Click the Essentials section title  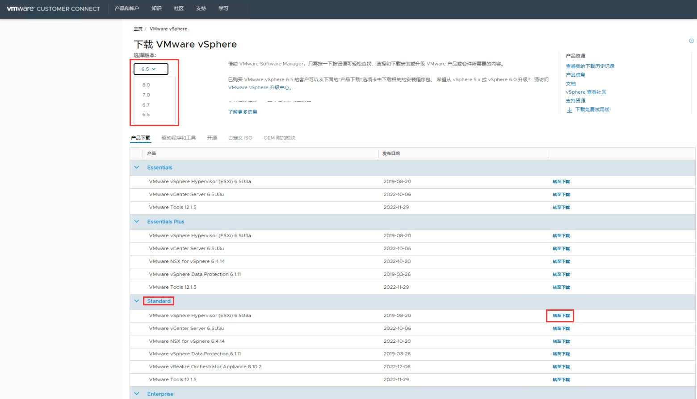(x=160, y=168)
